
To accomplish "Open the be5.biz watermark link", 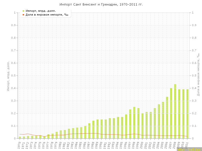I will [x=189, y=149].
